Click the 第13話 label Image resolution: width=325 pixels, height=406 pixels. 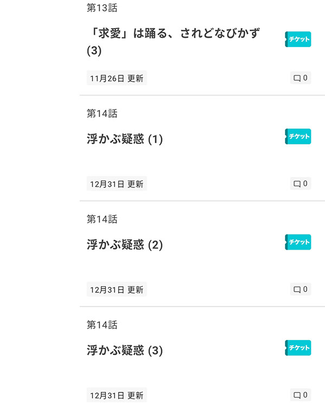point(102,8)
